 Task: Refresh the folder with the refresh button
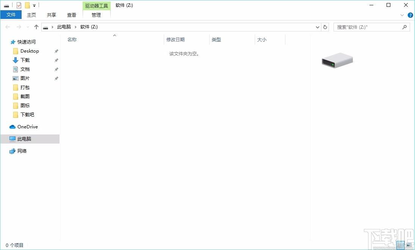[325, 27]
